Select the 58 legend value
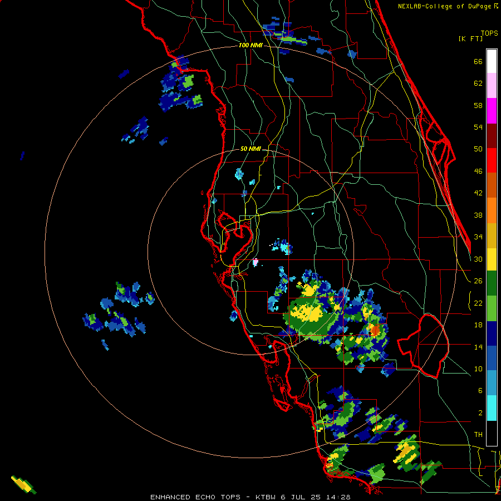The height and width of the screenshot is (501, 501). (x=478, y=105)
